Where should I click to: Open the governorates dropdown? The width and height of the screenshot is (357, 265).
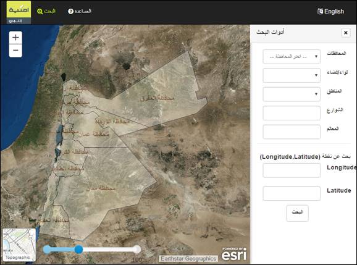(x=292, y=57)
